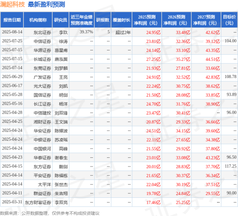Click the date 2025-07-14
Image resolution: width=238 pixels, height=216 pixels.
[12, 68]
